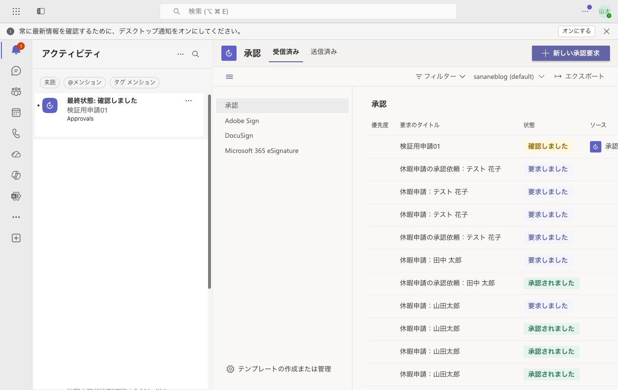Select DocuSign in the navigation
This screenshot has width=618, height=390.
click(282, 135)
